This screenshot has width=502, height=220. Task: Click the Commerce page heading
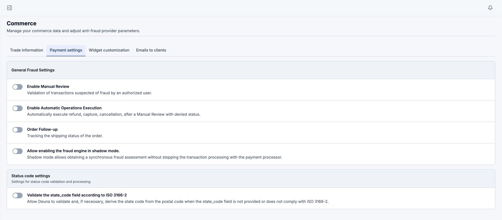coord(21,23)
